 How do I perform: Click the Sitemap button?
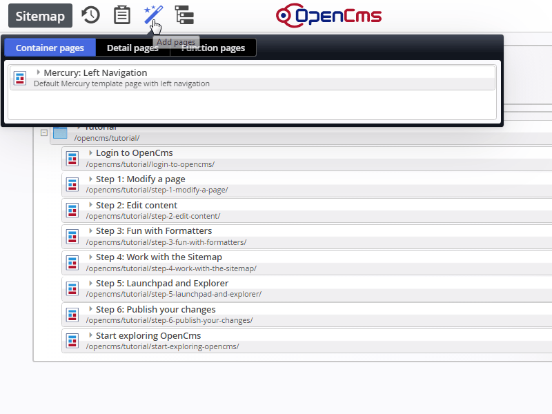pos(39,15)
